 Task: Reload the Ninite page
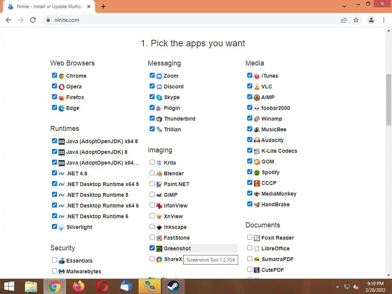(x=33, y=20)
